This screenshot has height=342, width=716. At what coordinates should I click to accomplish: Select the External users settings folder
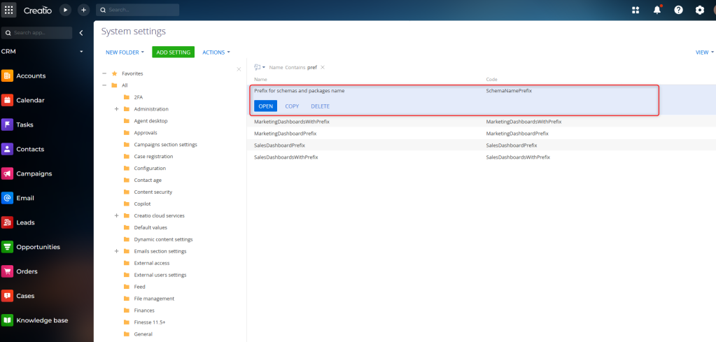click(160, 275)
